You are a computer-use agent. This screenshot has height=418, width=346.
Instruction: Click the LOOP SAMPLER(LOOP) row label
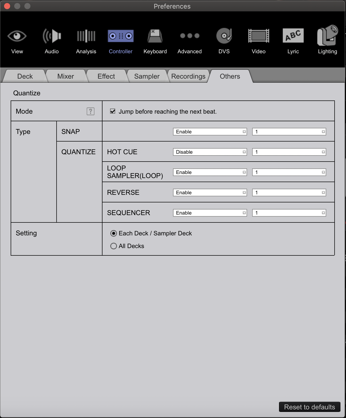135,172
